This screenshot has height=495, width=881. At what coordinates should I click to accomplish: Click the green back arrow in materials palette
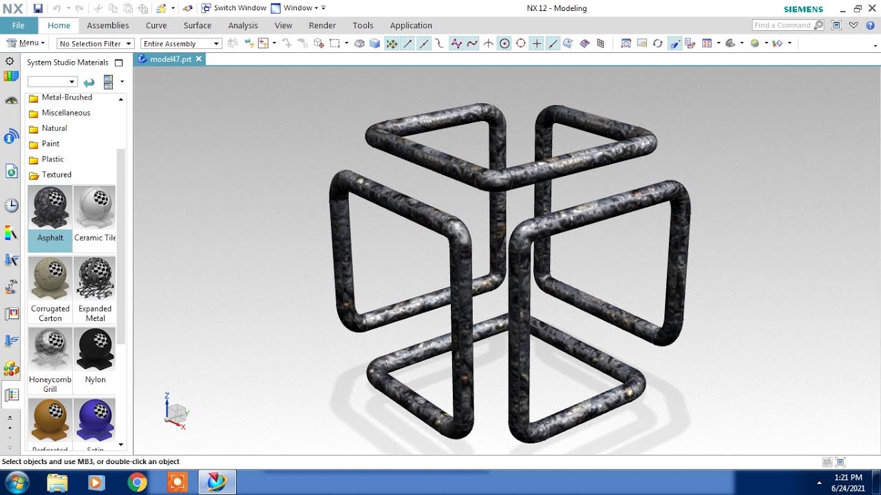pyautogui.click(x=89, y=82)
